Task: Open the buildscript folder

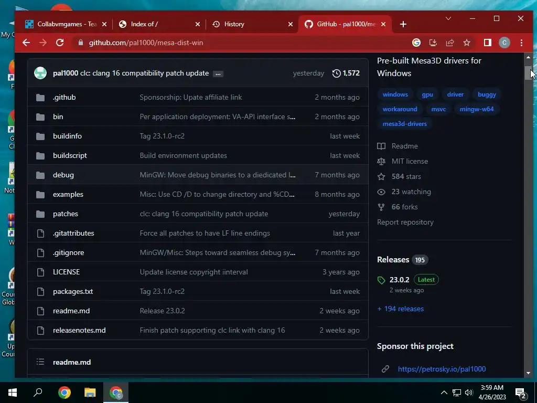Action: (70, 155)
